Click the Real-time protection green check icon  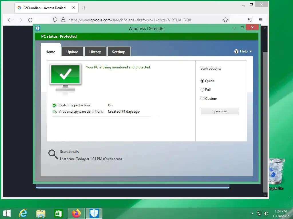tap(54, 105)
